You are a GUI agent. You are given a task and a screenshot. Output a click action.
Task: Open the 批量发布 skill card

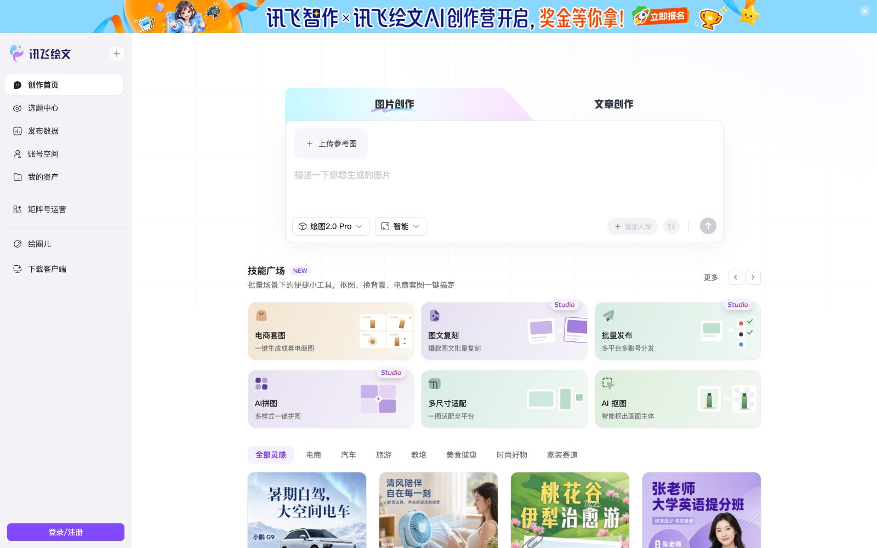[677, 331]
